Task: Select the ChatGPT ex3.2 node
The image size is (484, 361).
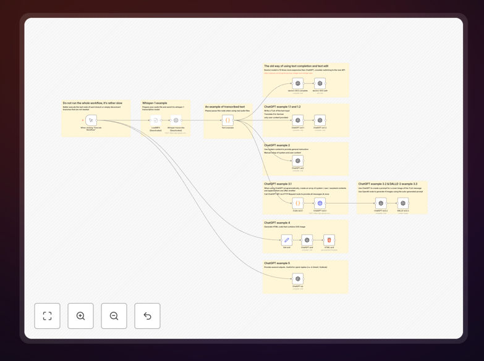Action: pos(381,203)
